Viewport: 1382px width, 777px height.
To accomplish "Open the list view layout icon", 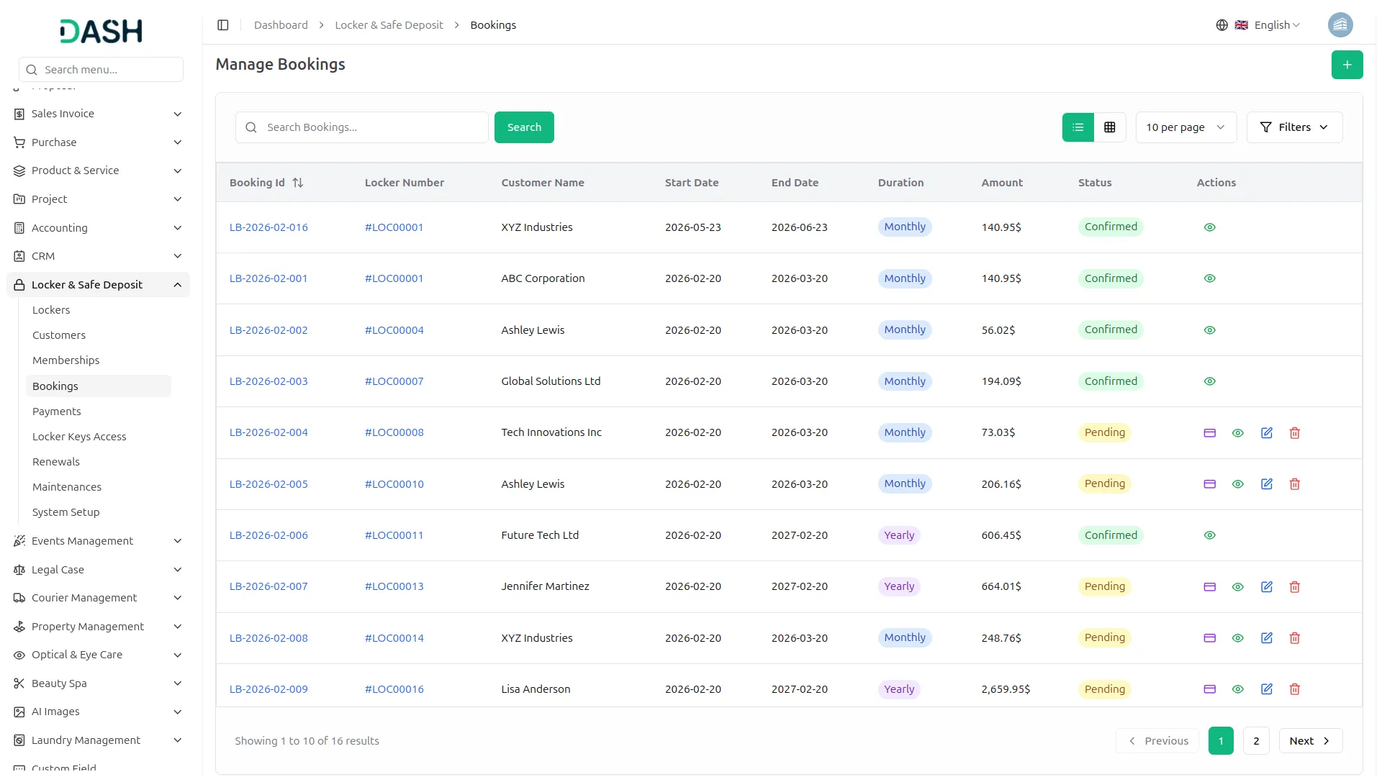I will (1077, 127).
